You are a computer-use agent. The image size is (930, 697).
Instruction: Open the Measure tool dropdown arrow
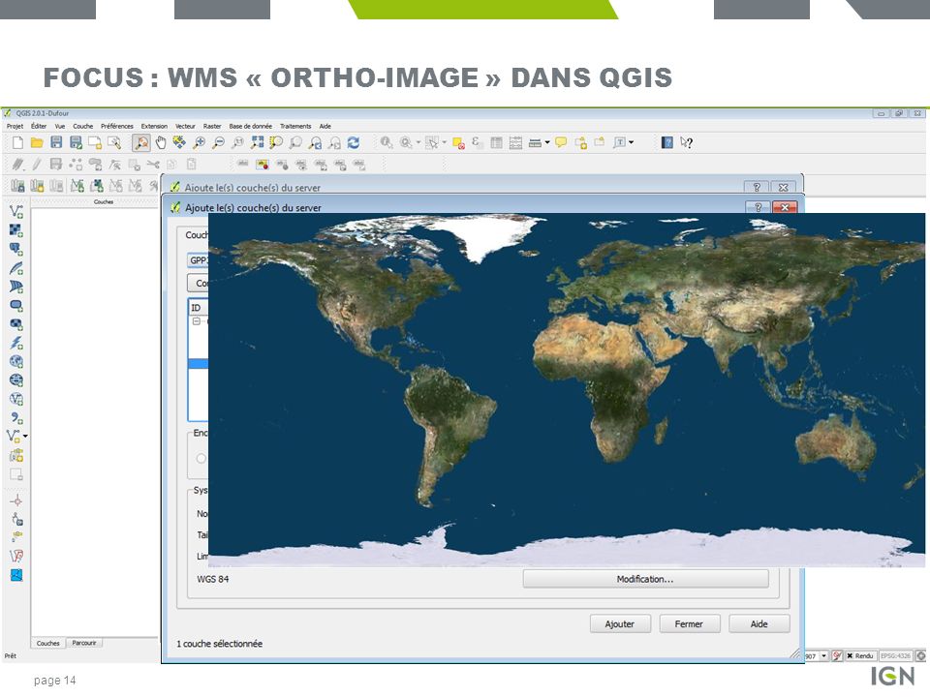[546, 143]
